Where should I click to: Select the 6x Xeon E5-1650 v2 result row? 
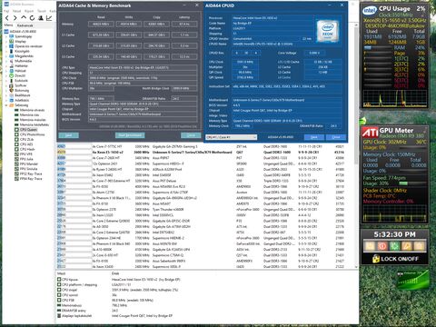coord(201,152)
